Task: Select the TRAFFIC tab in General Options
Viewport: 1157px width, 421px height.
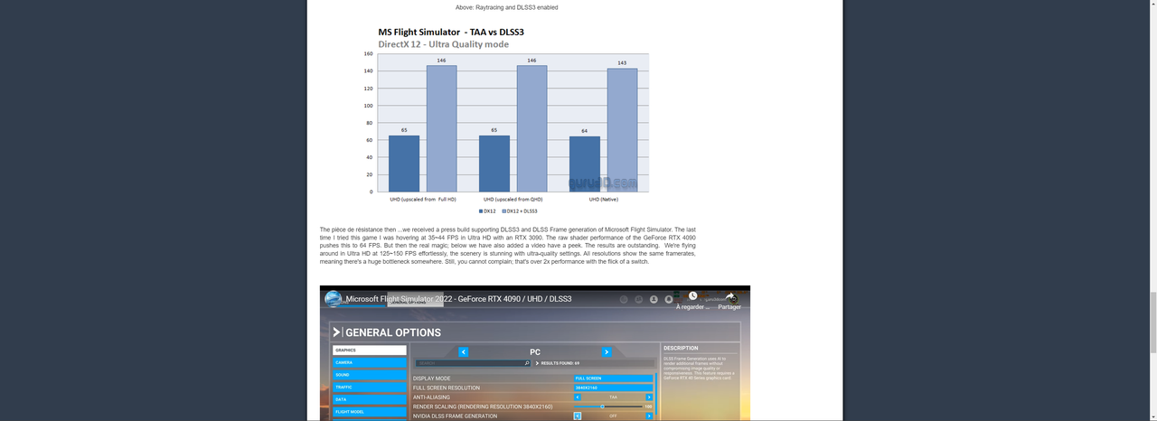Action: click(369, 387)
